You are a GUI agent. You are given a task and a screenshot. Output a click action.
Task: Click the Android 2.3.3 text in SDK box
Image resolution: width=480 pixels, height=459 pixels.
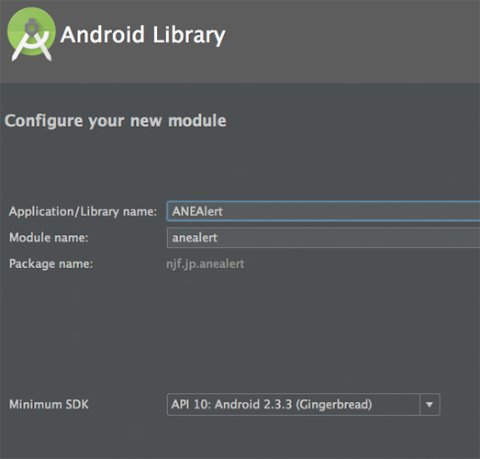click(253, 405)
